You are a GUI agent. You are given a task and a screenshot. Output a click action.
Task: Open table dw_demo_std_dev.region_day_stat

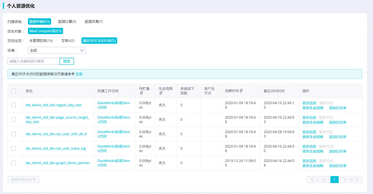pos(54,105)
